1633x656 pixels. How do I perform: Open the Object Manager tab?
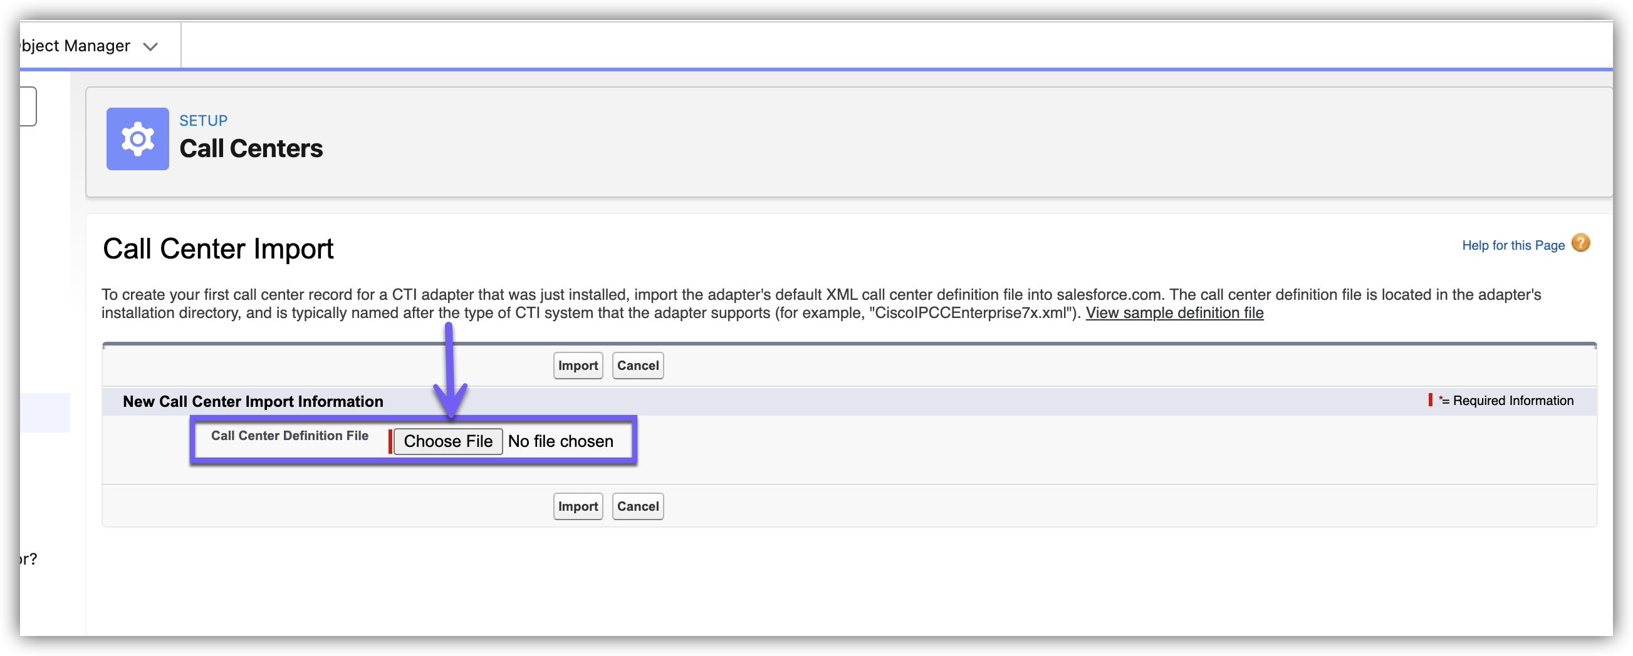pos(75,46)
